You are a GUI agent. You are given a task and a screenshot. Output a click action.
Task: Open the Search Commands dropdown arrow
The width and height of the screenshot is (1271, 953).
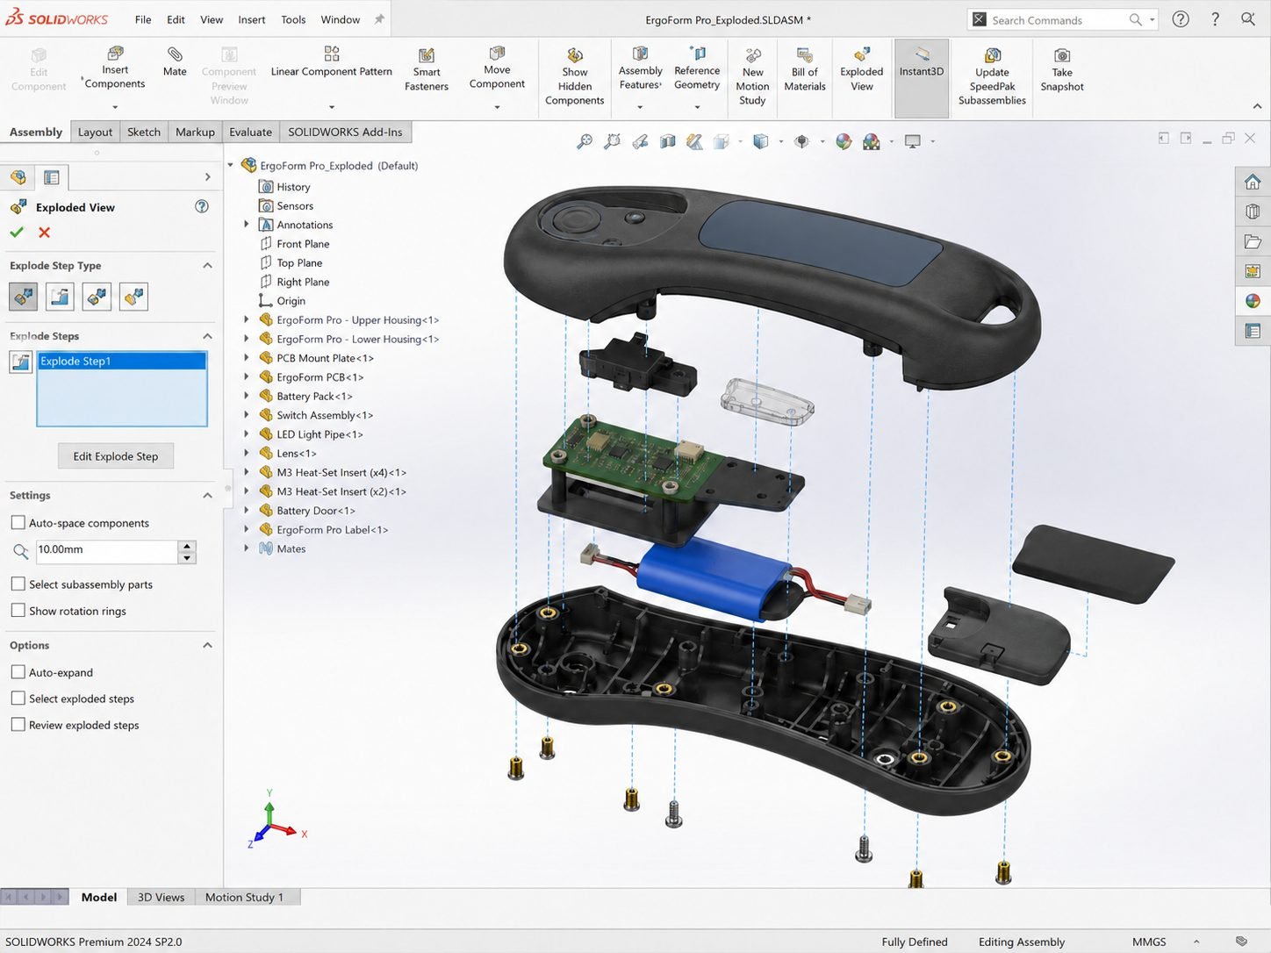point(1153,19)
